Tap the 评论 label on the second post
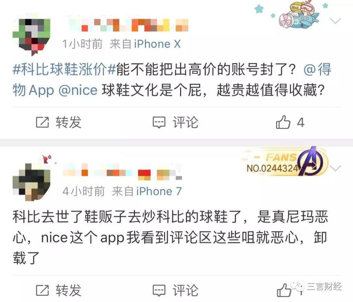 [185, 290]
